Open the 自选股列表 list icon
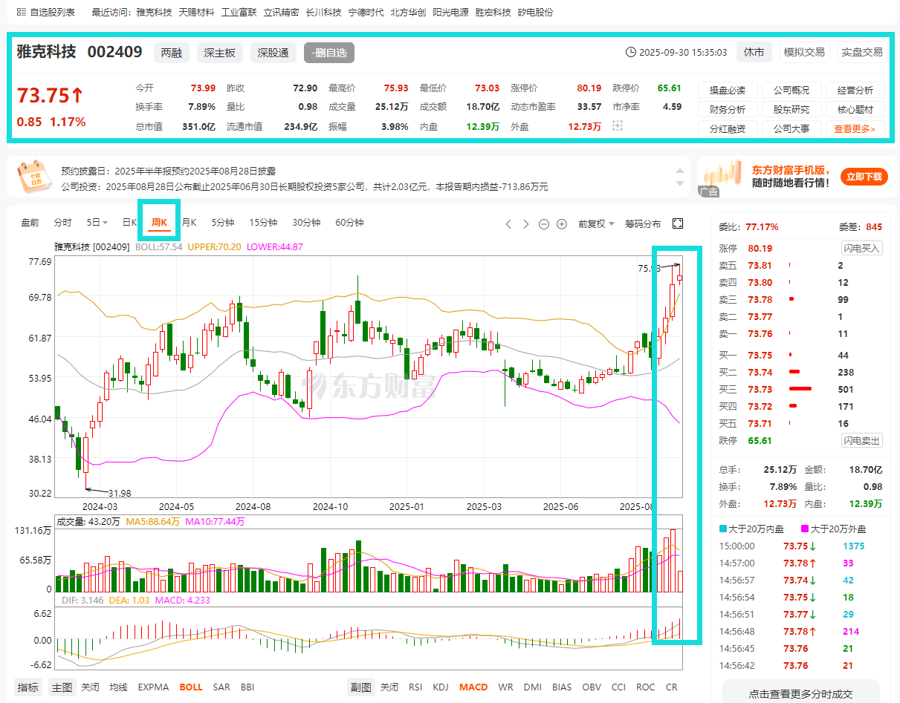Image resolution: width=900 pixels, height=703 pixels. (x=22, y=13)
